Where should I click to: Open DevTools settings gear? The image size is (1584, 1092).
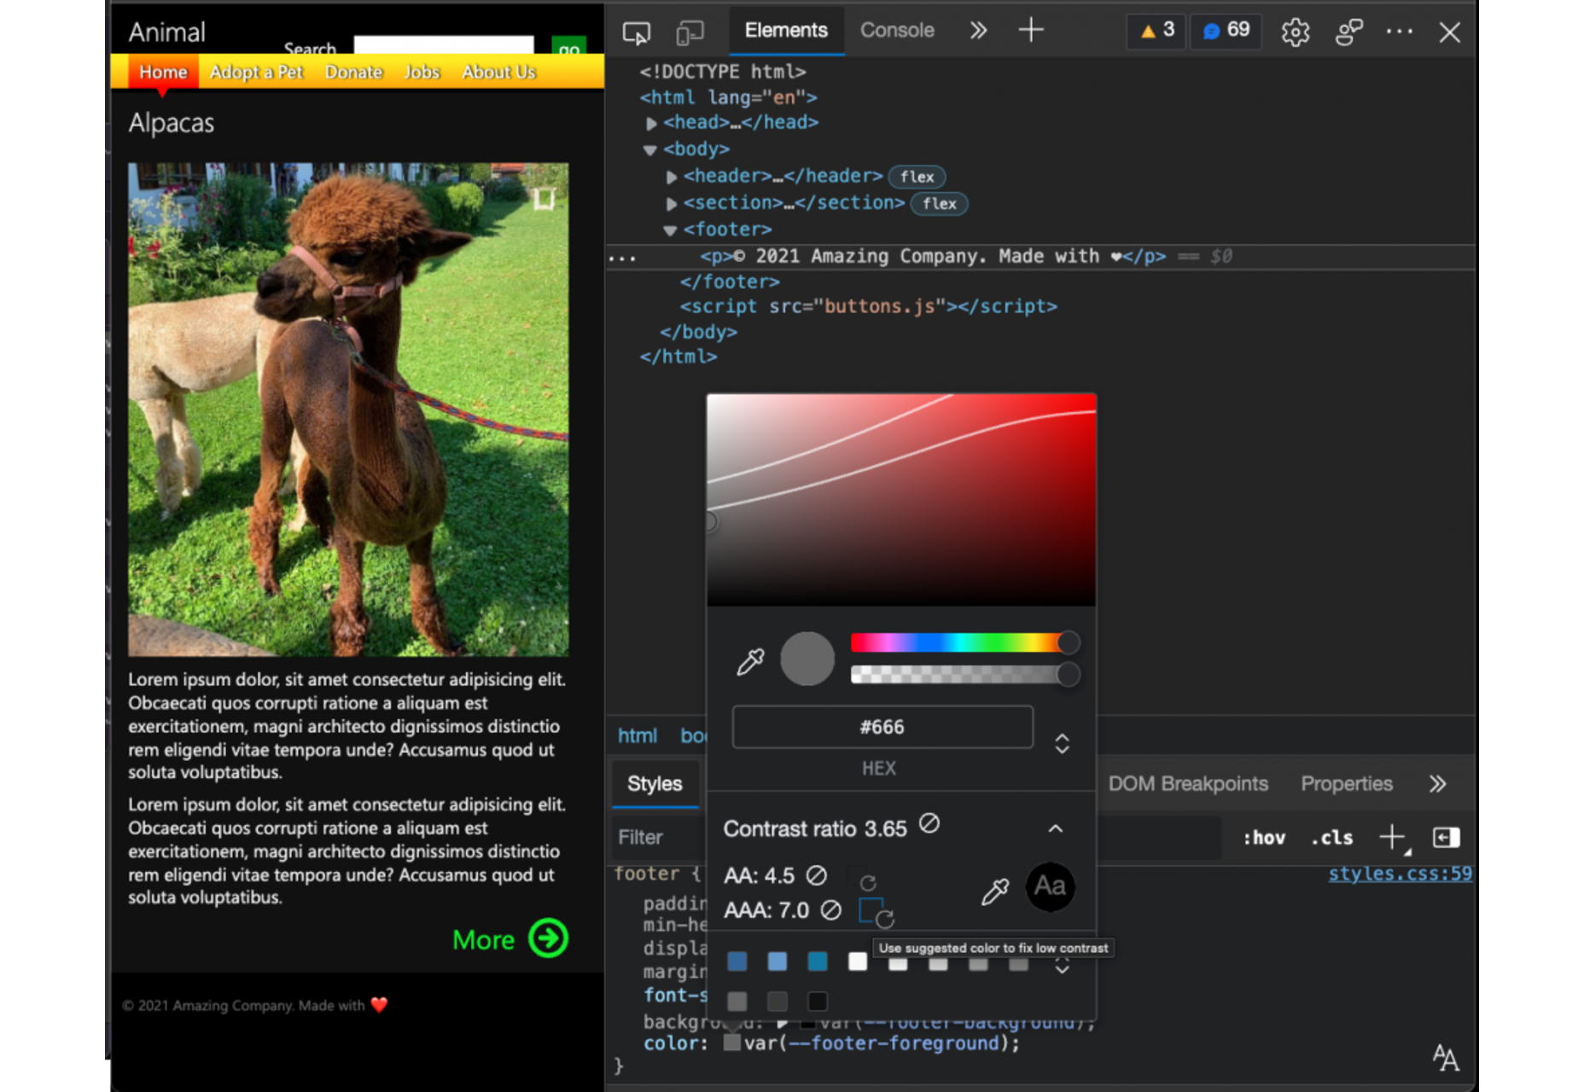(1295, 32)
